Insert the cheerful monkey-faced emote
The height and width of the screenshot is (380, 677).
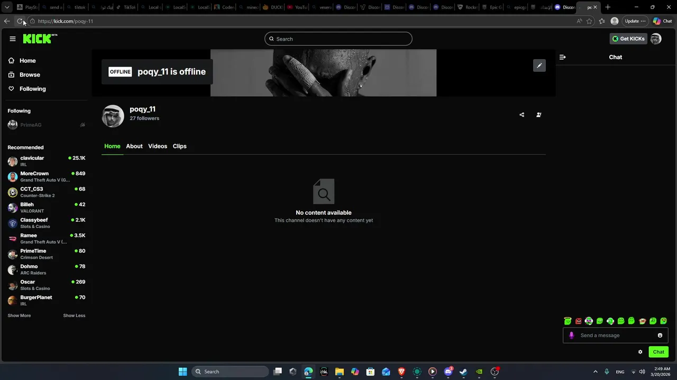click(642, 321)
